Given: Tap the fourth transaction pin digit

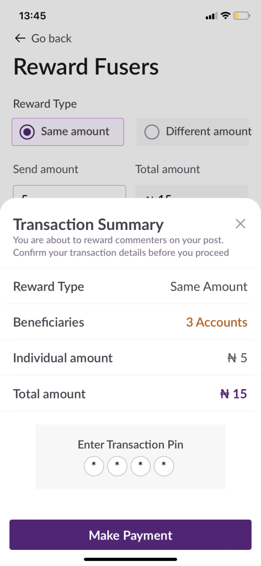Looking at the screenshot, I should [x=164, y=466].
